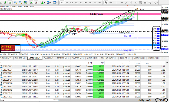Tile chart windows with the grid icon
169x102 pixels.
25,2
